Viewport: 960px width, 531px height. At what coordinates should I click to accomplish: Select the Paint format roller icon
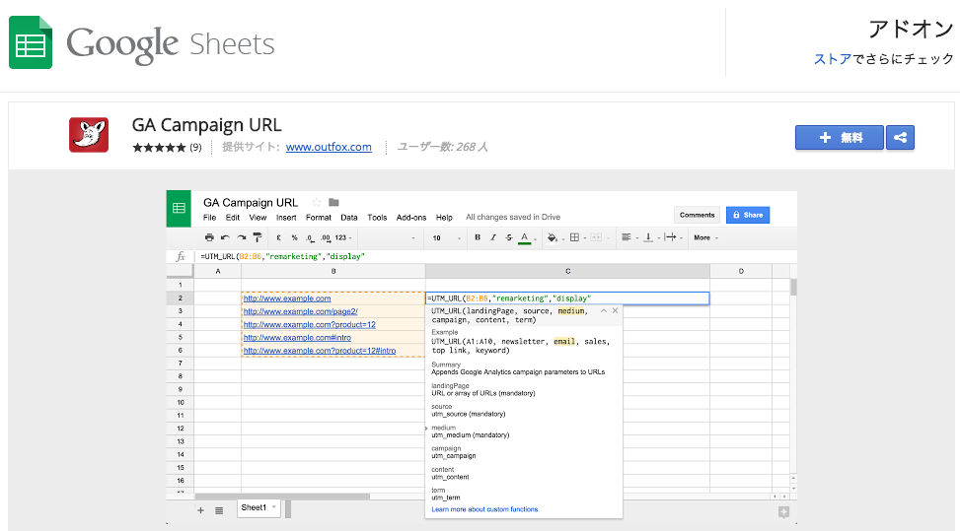(x=258, y=237)
